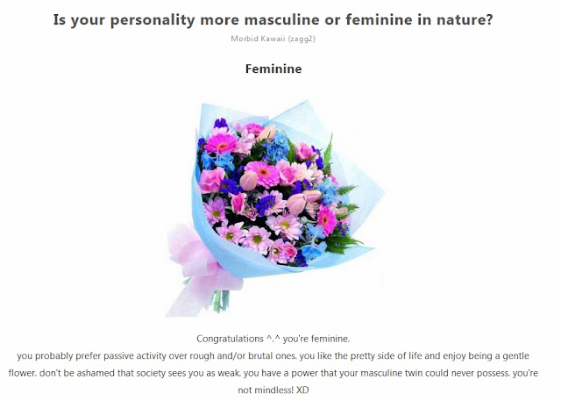Image resolution: width=561 pixels, height=401 pixels.
Task: Click the word nature? in the title
Action: tap(465, 19)
